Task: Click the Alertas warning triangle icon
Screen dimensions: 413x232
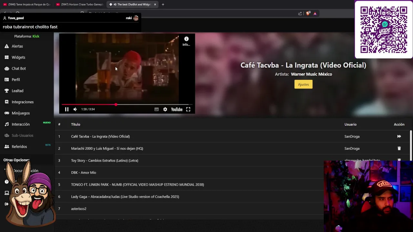Action: (6, 46)
